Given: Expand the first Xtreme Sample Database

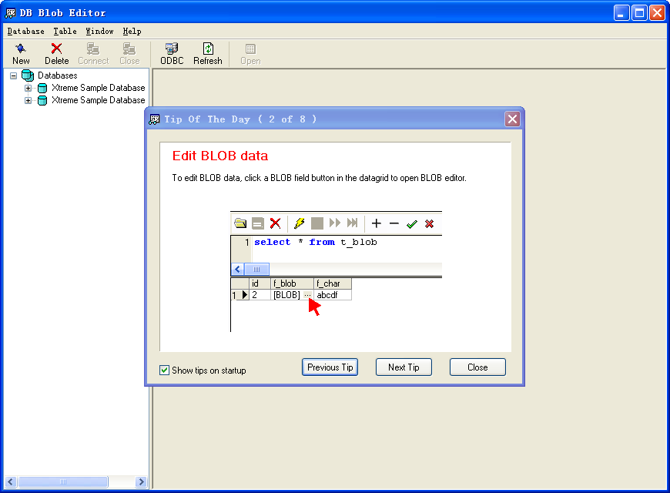Looking at the screenshot, I should (x=28, y=88).
